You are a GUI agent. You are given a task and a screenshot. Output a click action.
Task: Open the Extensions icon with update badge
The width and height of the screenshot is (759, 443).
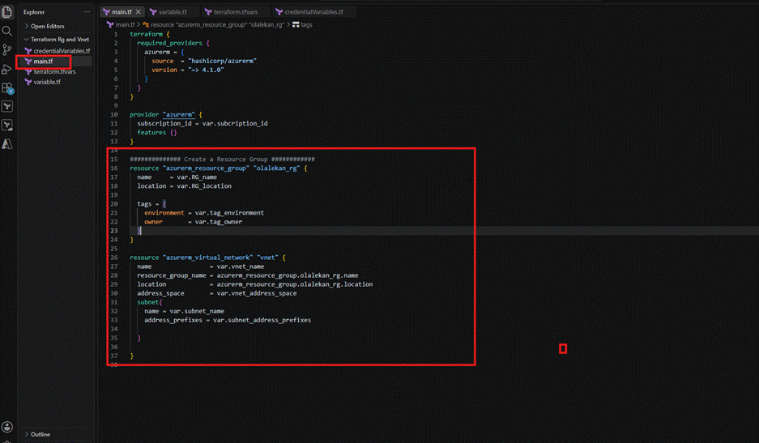7,88
